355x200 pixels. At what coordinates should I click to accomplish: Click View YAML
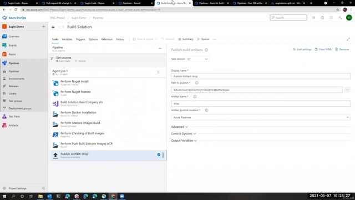click(x=323, y=49)
